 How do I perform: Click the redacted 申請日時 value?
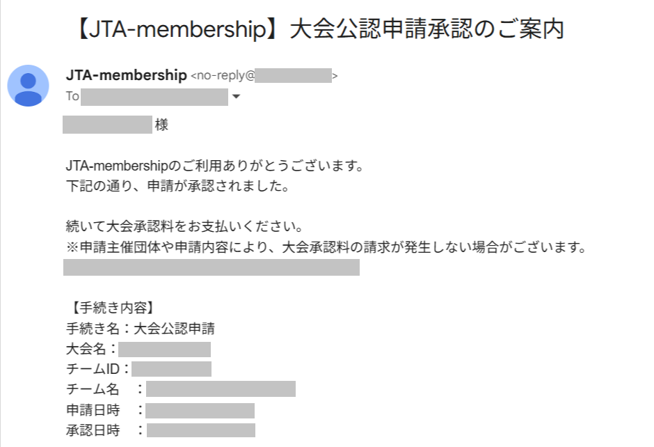point(200,410)
